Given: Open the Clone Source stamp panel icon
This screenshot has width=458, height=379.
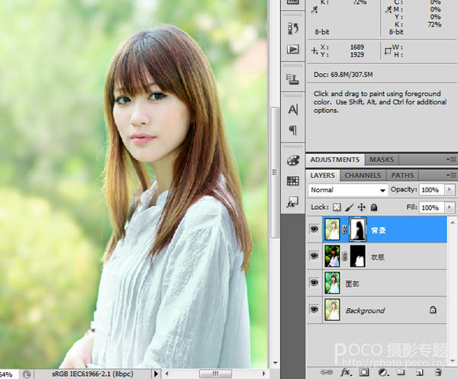Looking at the screenshot, I should point(293,79).
